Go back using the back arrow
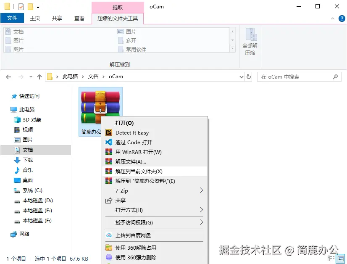The image size is (347, 264). [8, 77]
